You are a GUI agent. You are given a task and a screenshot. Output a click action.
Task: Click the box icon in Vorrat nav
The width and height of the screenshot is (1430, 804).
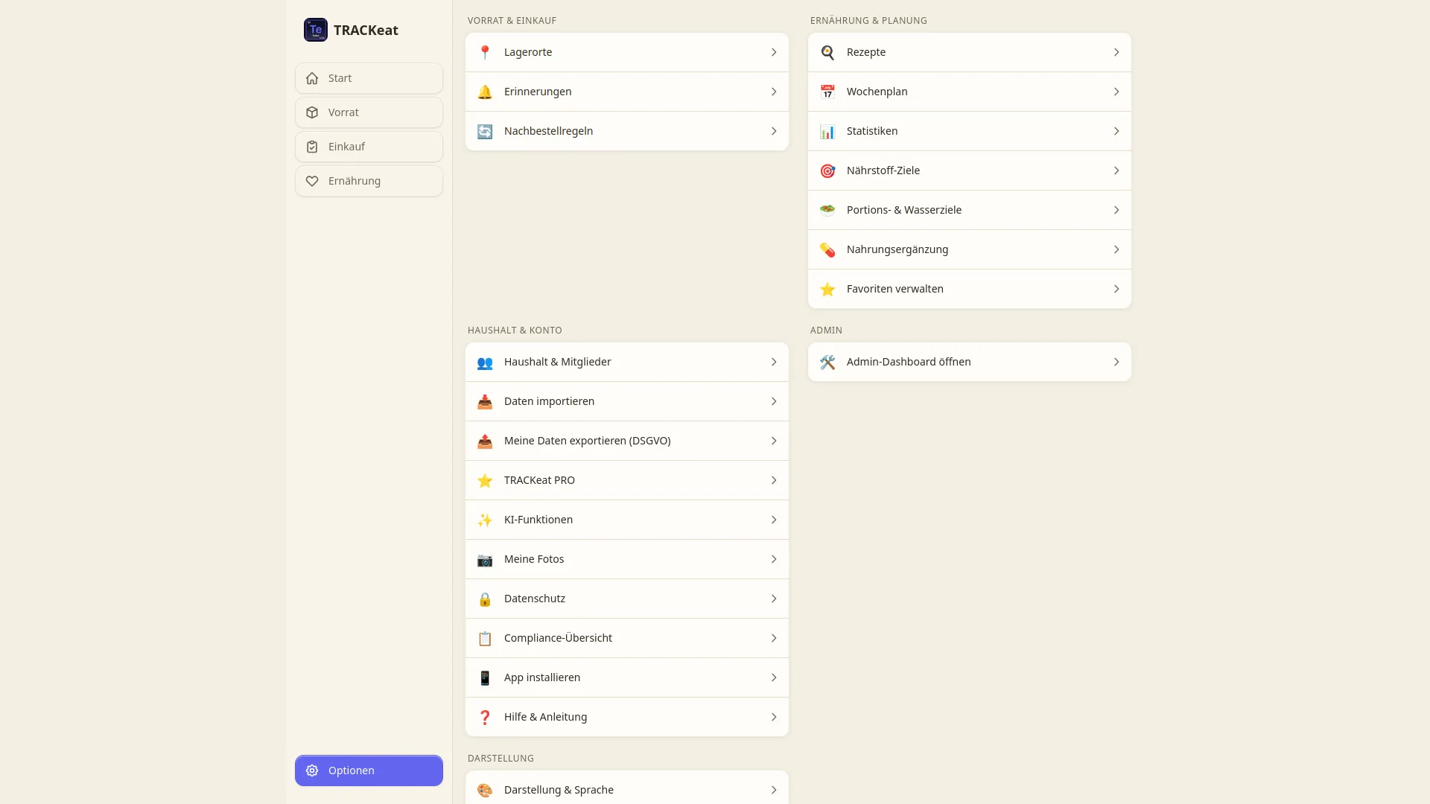[312, 112]
